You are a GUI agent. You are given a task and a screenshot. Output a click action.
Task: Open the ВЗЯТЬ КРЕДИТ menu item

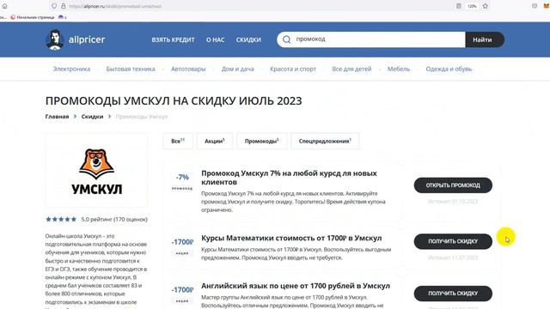[x=173, y=40]
